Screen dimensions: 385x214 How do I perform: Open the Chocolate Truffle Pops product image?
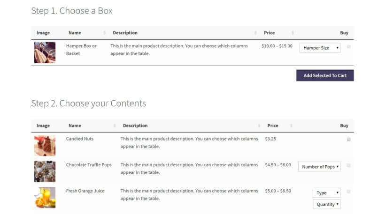coord(45,171)
